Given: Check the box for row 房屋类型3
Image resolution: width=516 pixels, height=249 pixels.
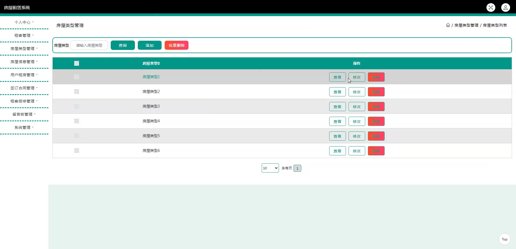Looking at the screenshot, I should 77,106.
